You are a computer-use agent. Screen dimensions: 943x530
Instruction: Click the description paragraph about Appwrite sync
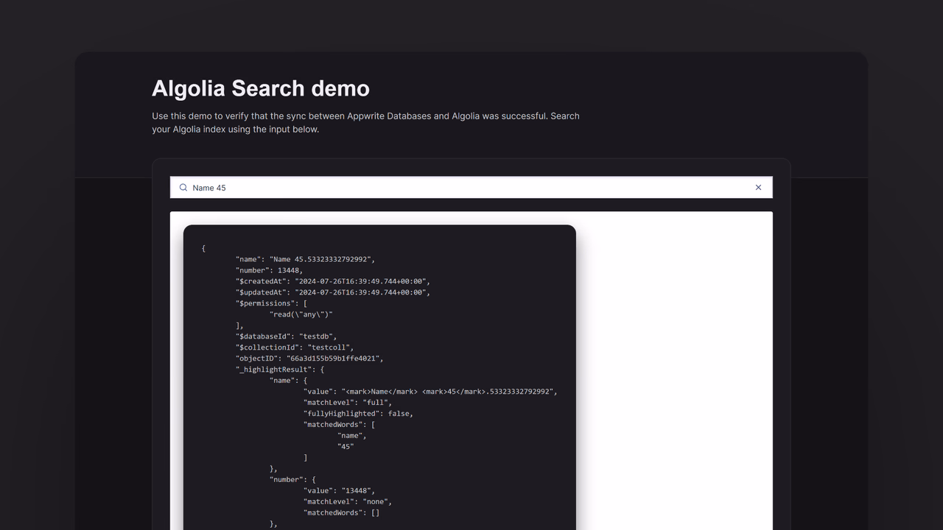(365, 122)
